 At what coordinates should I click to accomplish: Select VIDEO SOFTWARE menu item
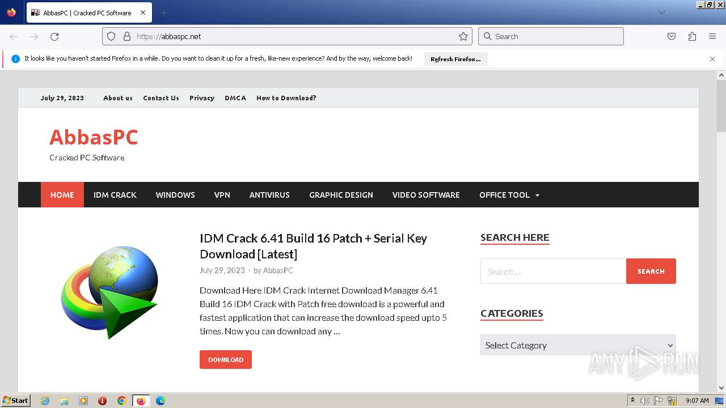[x=426, y=194]
